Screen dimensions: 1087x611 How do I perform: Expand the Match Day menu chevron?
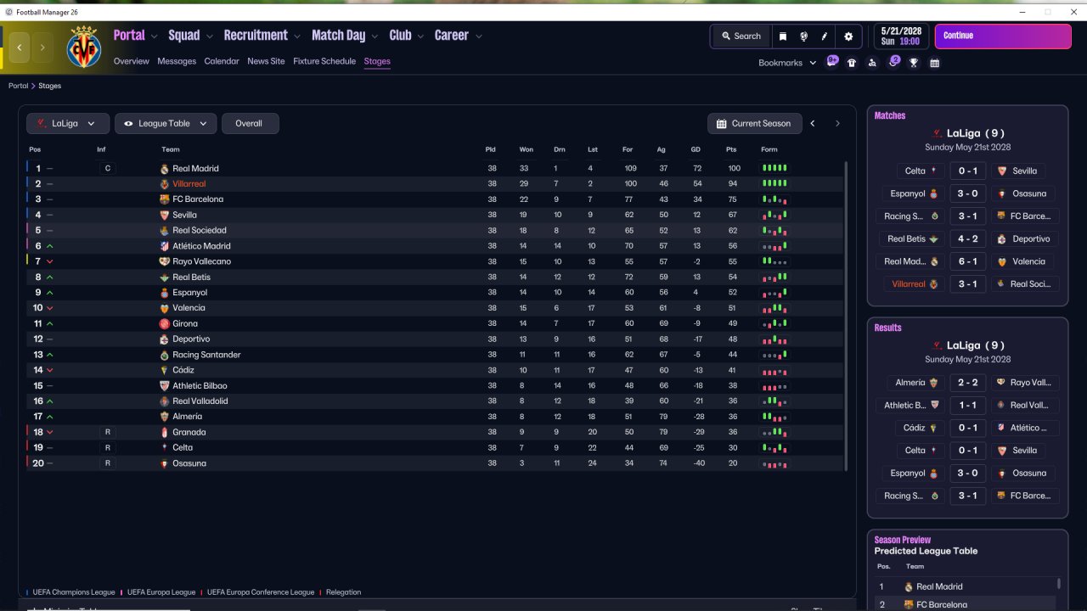(375, 36)
